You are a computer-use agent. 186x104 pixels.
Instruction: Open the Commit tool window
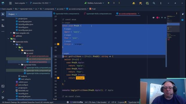(x=3, y=20)
